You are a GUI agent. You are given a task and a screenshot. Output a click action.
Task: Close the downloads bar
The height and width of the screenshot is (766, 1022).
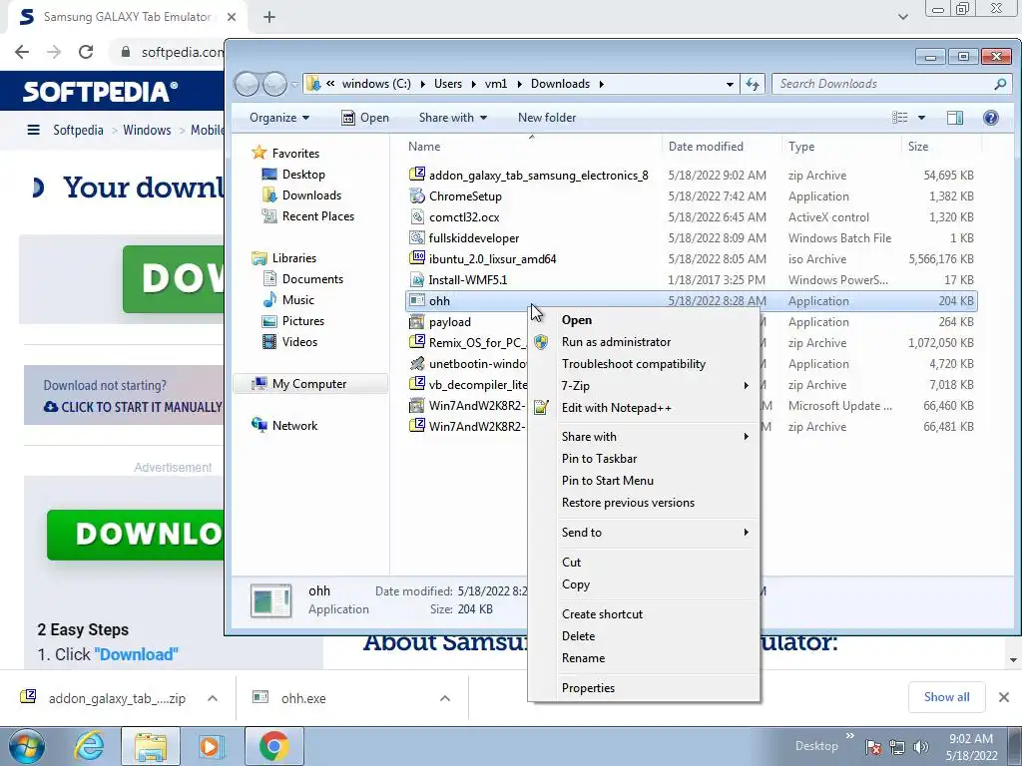point(1004,697)
